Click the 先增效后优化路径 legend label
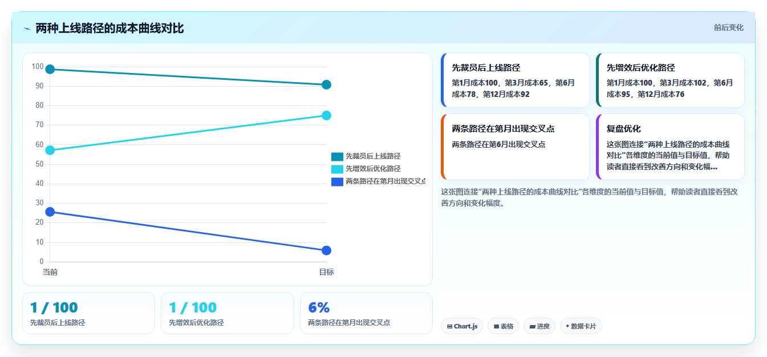The image size is (767, 357). click(373, 169)
